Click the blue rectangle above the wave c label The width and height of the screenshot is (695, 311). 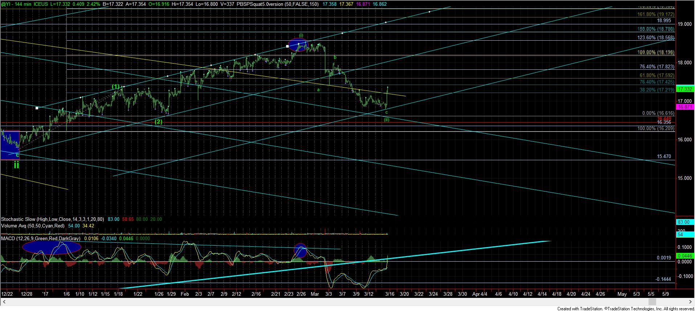tap(9, 145)
